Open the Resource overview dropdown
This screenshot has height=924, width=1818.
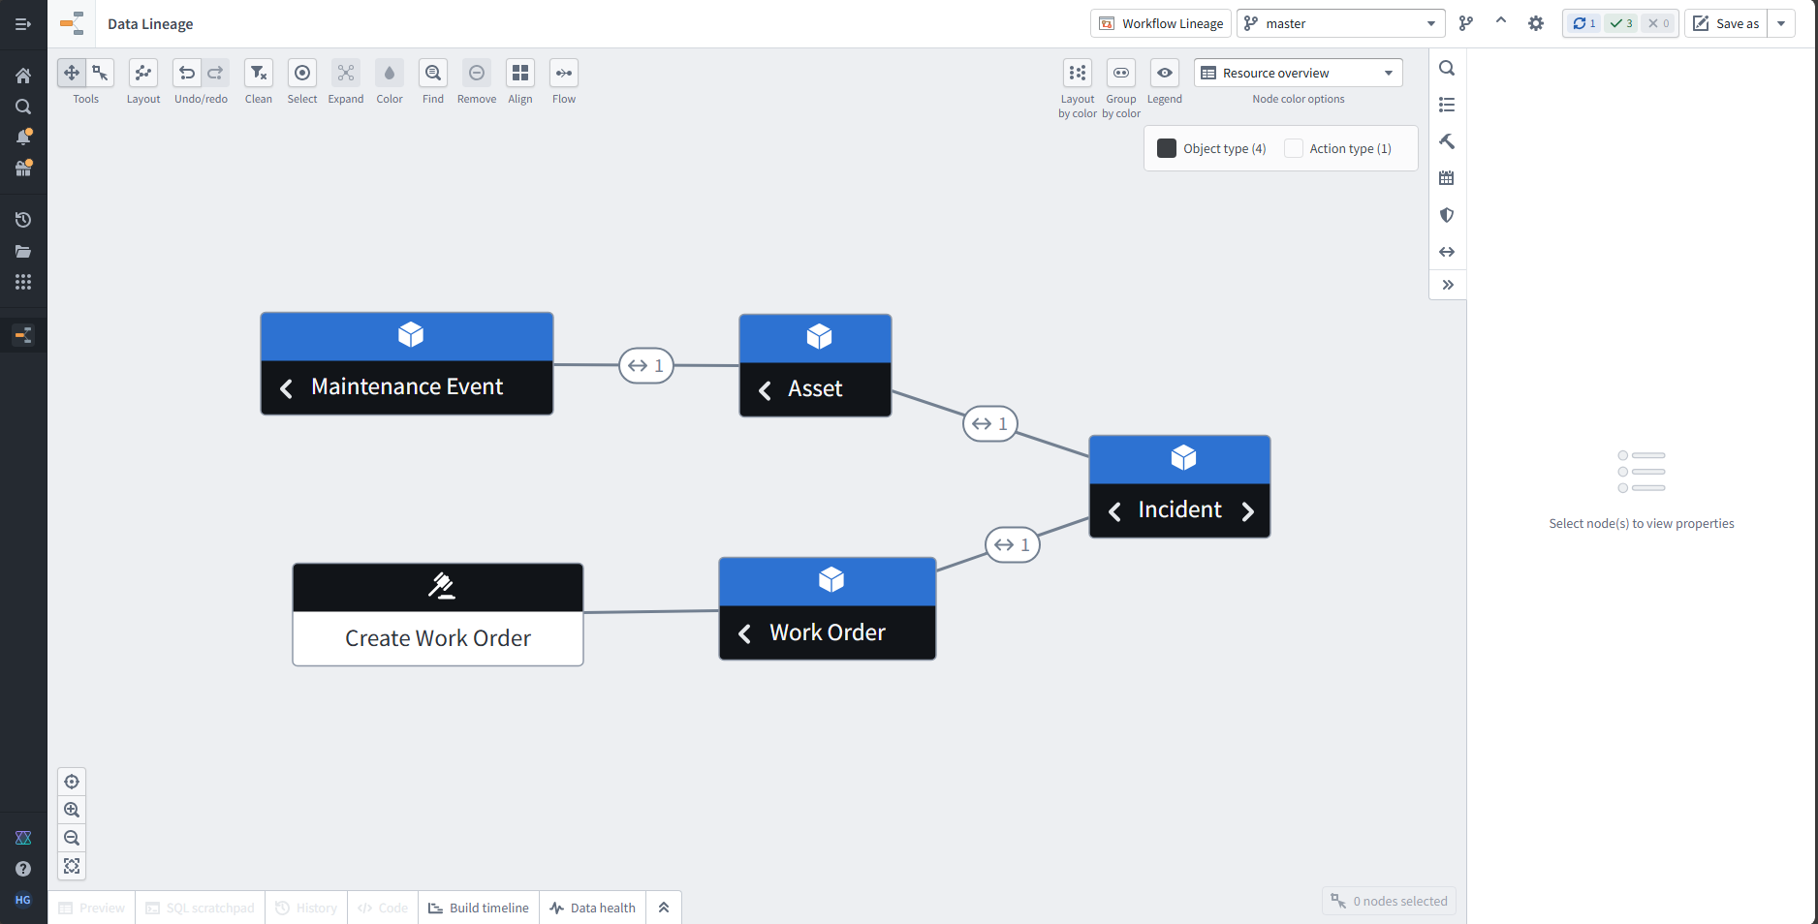tap(1298, 72)
